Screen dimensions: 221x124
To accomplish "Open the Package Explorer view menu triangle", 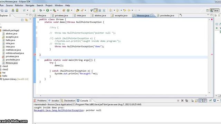I will [x=30, y=20].
